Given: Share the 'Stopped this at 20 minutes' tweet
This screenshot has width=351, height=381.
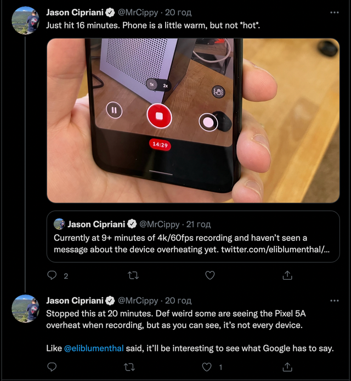Looking at the screenshot, I should tap(287, 367).
